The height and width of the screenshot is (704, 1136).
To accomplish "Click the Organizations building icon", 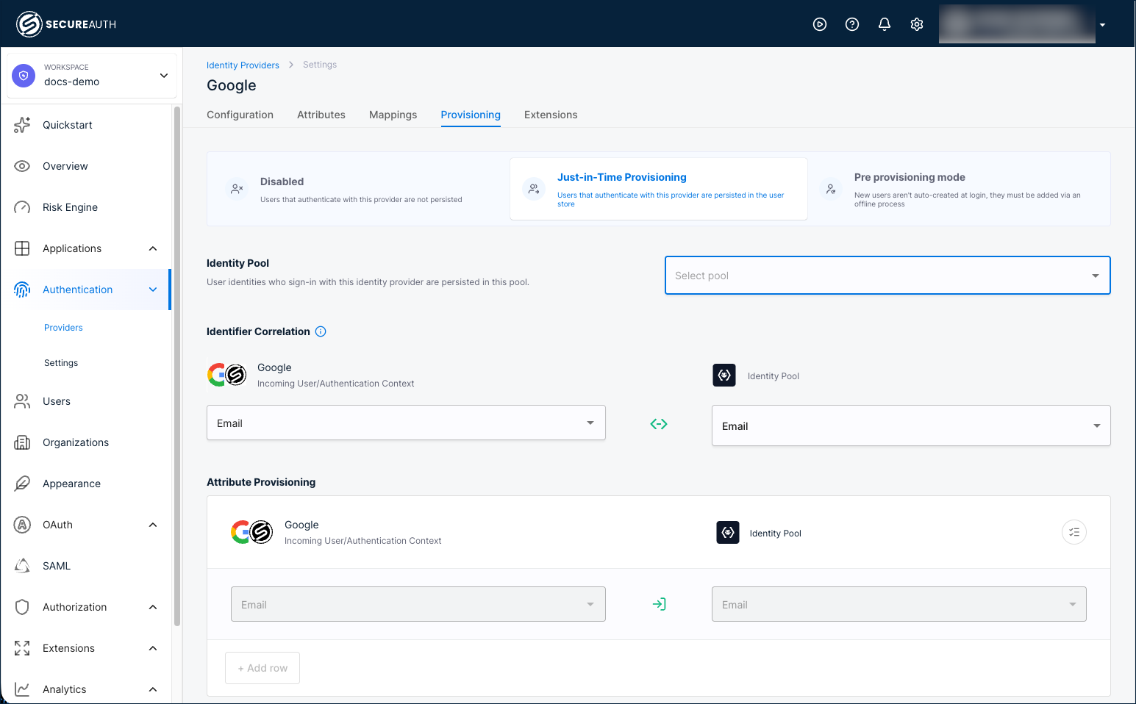I will click(22, 442).
